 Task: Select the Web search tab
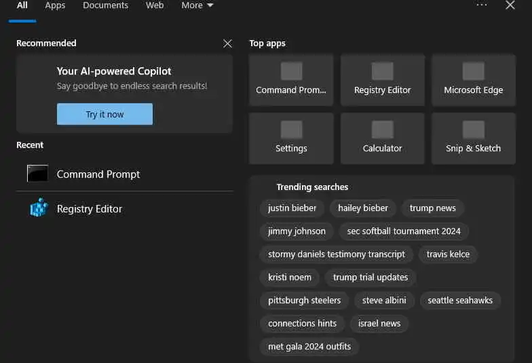click(x=155, y=5)
